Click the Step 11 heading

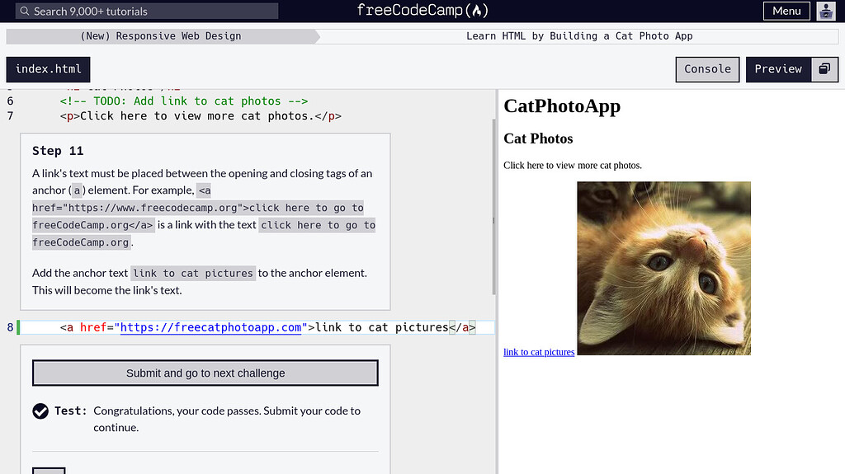pyautogui.click(x=58, y=151)
